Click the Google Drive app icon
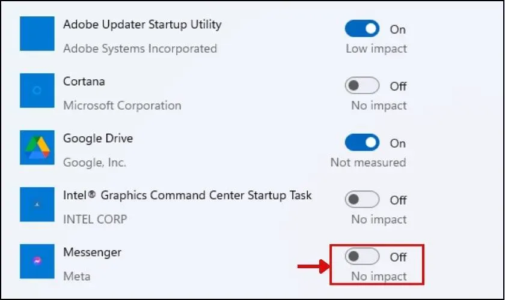The width and height of the screenshot is (505, 300). click(x=37, y=147)
